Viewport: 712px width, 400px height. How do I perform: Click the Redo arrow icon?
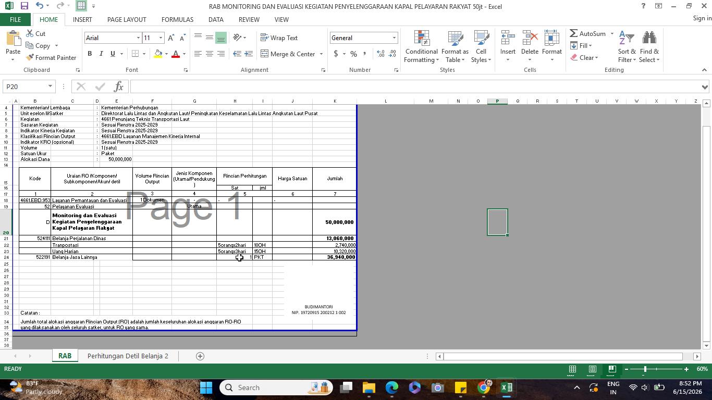point(62,6)
